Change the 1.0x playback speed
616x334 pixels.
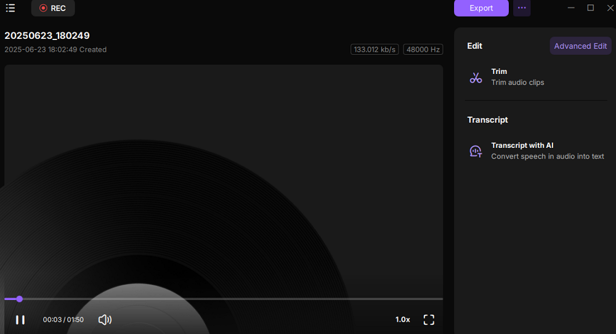[x=402, y=320]
